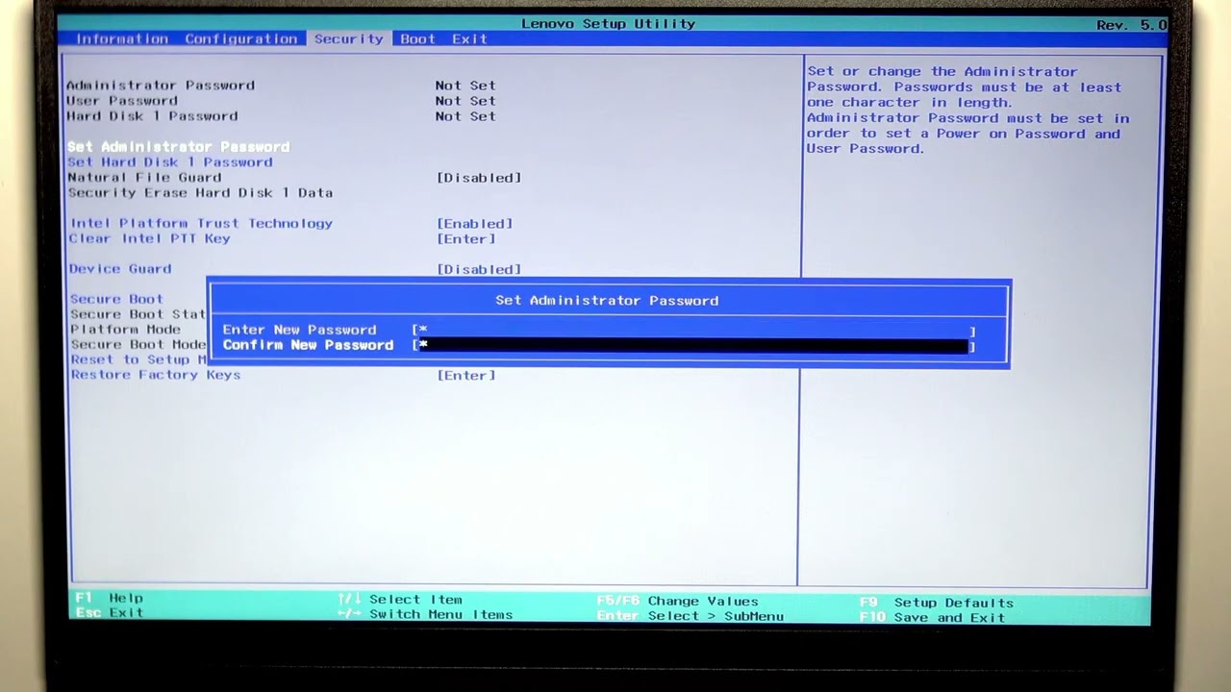Select Set Administrator Password option
This screenshot has height=692, width=1231.
179,146
